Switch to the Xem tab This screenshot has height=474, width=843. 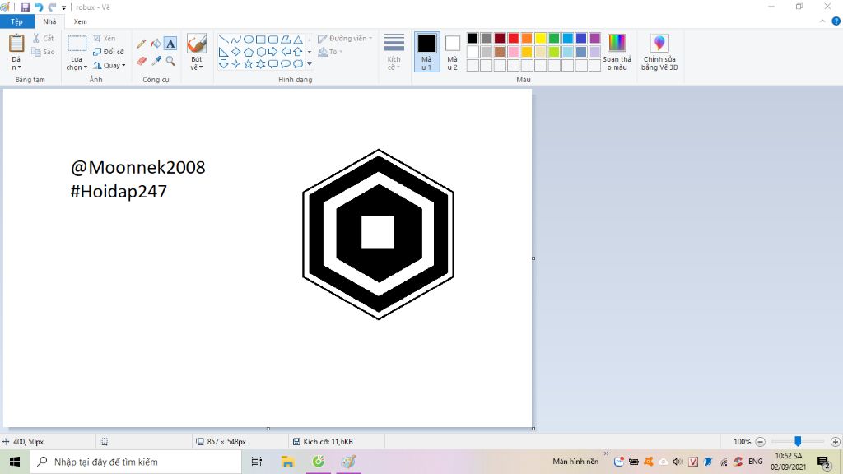click(x=80, y=21)
